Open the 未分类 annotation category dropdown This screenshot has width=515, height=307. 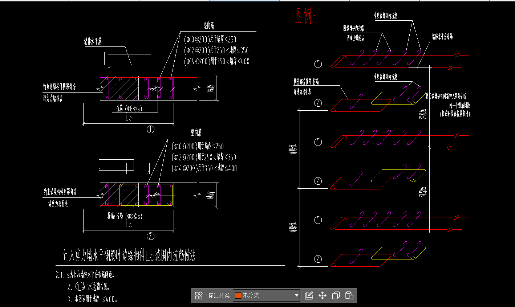point(267,295)
